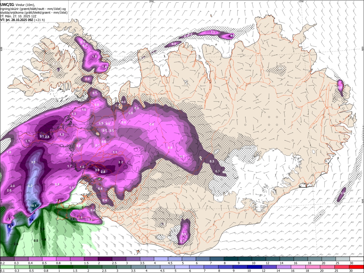Click the "slydda/snjókoma" legend description line
The height and width of the screenshot is (273, 364).
click(x=34, y=13)
